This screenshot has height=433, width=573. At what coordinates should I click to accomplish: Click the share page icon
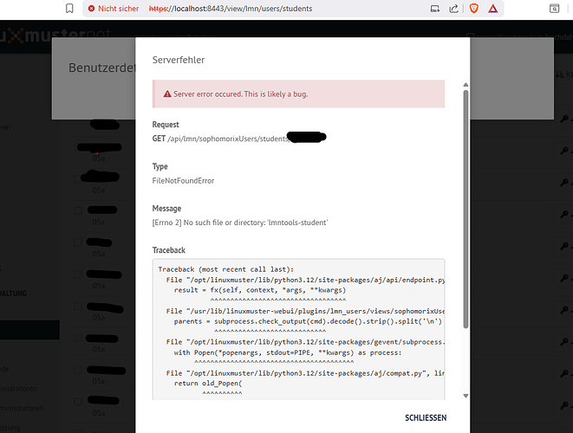pyautogui.click(x=453, y=9)
